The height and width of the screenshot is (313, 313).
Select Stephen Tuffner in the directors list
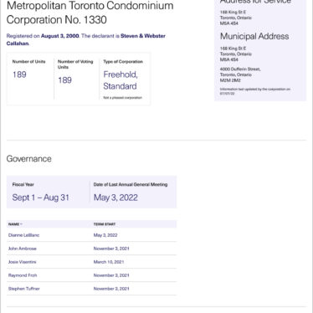pyautogui.click(x=24, y=289)
